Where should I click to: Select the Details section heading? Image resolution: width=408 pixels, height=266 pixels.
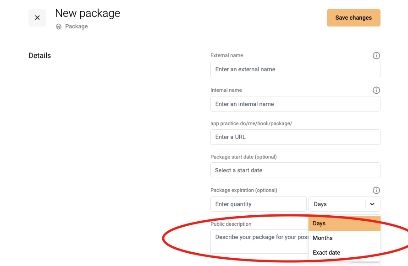(40, 56)
